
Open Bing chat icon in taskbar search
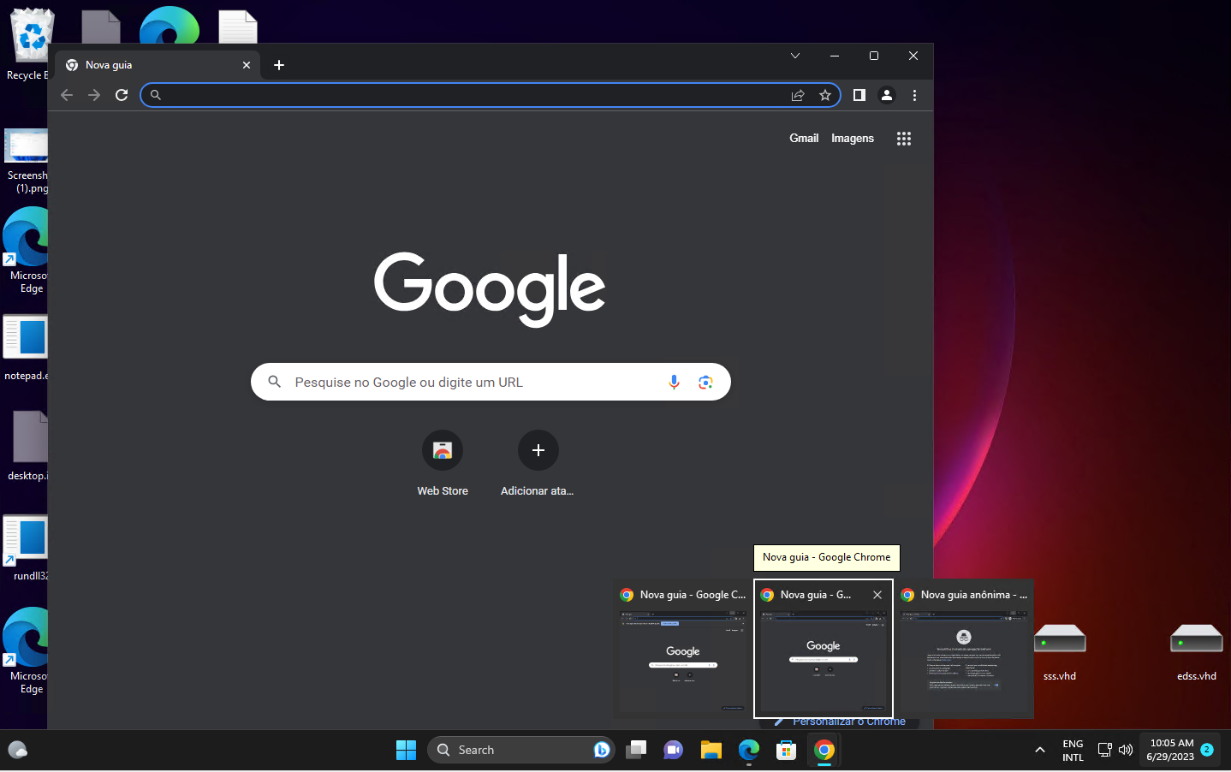[602, 751]
